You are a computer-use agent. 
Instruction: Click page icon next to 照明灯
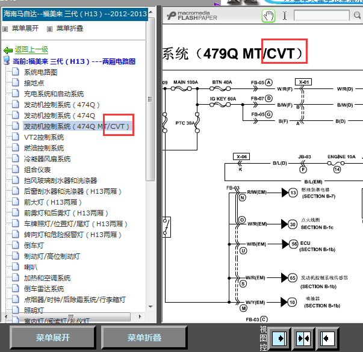point(16,310)
